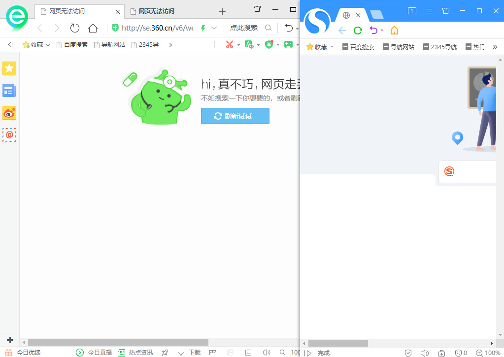Click the Weibo icon in the sidebar
The width and height of the screenshot is (504, 357).
click(x=9, y=113)
